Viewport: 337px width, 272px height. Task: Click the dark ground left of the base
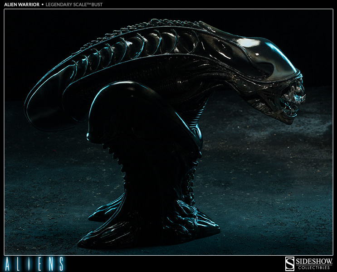pyautogui.click(x=45, y=204)
